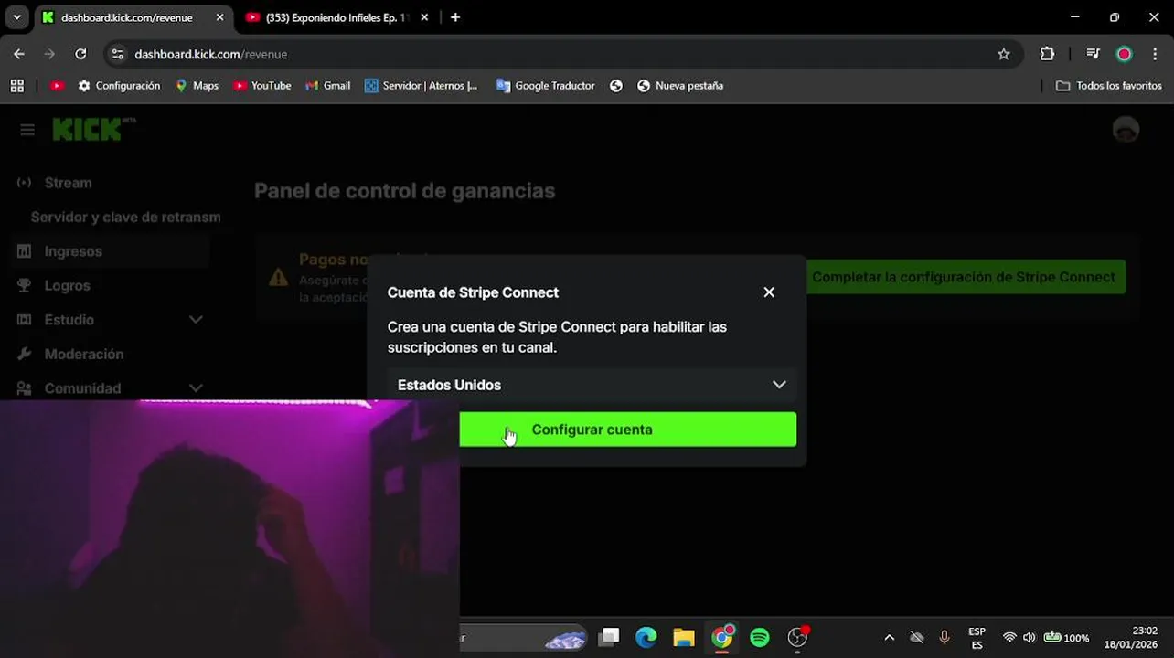This screenshot has height=658, width=1174.
Task: Close the dashboard.kick.com tab
Action: (219, 17)
